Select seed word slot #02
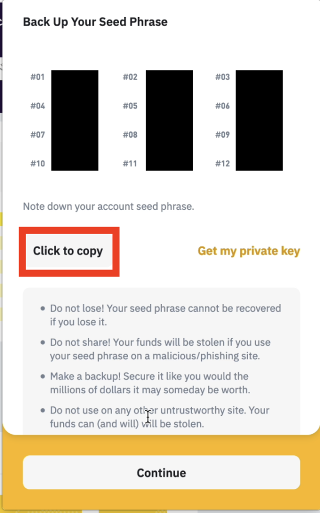 click(130, 77)
